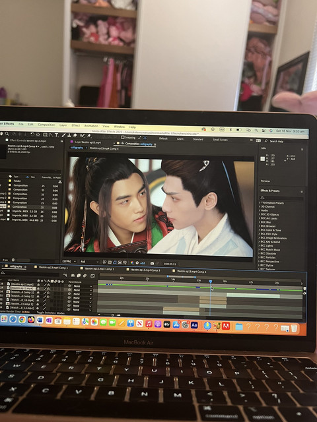Click the timeline zoom slider at bottom
Screen dimensions: 317x422
[113, 315]
